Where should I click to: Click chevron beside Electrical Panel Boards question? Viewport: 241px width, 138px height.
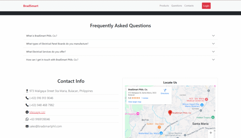(x=213, y=44)
